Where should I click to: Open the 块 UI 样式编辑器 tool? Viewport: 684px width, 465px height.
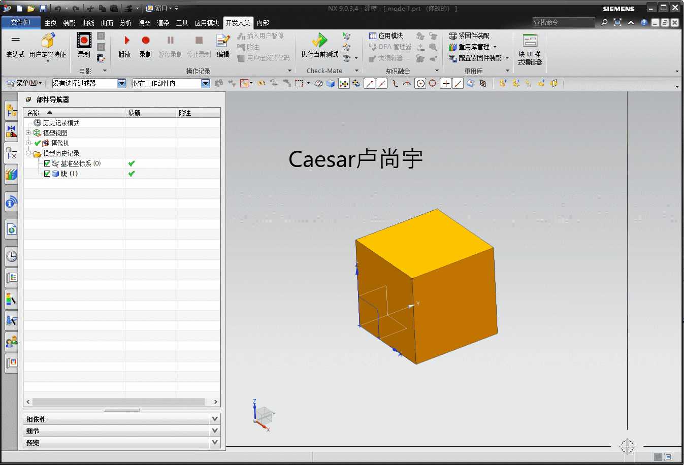click(x=530, y=49)
